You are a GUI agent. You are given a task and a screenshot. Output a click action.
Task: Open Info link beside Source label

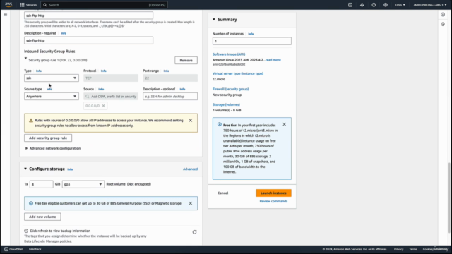coord(101,90)
